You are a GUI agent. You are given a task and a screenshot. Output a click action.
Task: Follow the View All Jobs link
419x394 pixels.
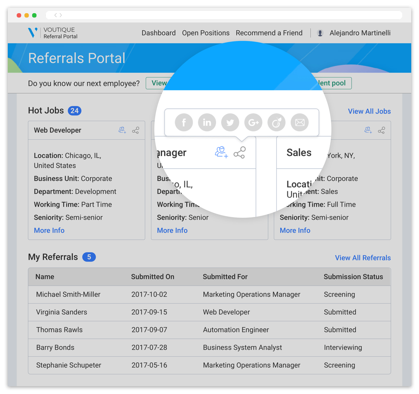point(369,111)
